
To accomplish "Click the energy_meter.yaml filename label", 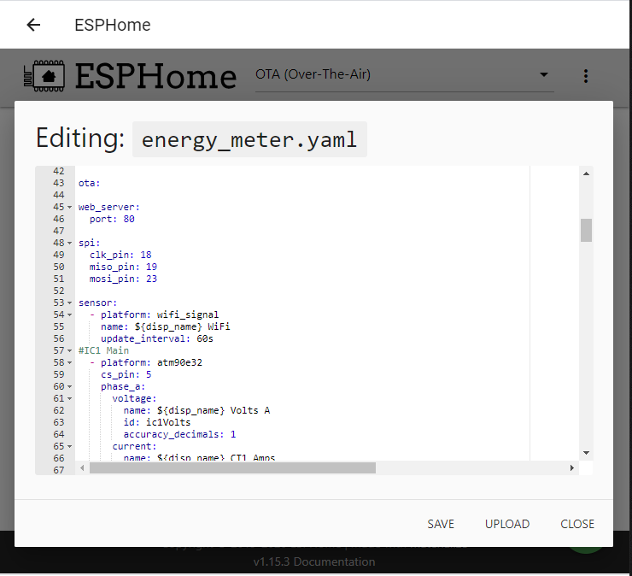I will (x=249, y=139).
